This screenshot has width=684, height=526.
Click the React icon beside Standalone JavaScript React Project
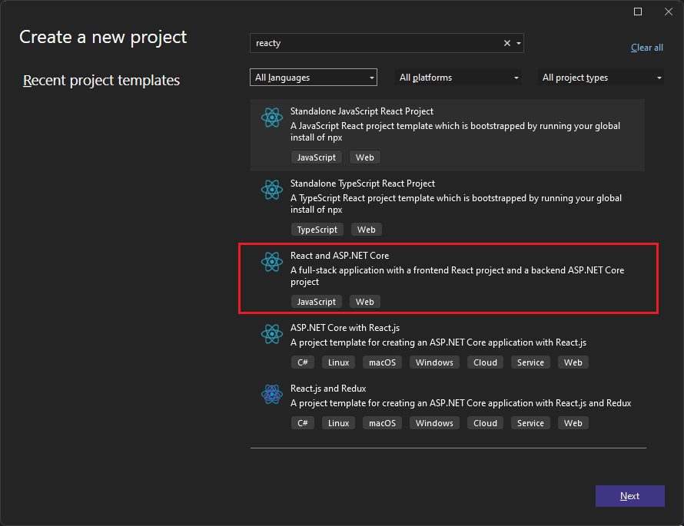pos(272,117)
